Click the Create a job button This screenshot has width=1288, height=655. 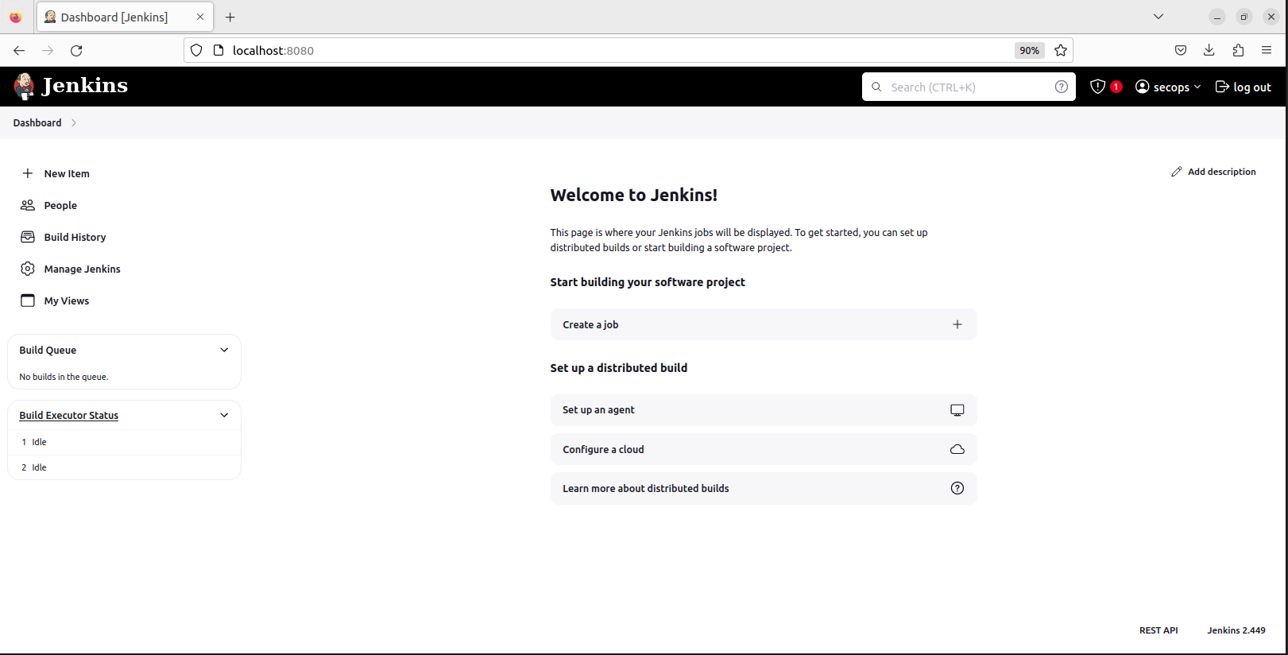pyautogui.click(x=764, y=324)
